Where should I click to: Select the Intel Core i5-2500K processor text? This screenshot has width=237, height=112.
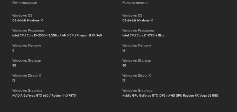click(57, 35)
